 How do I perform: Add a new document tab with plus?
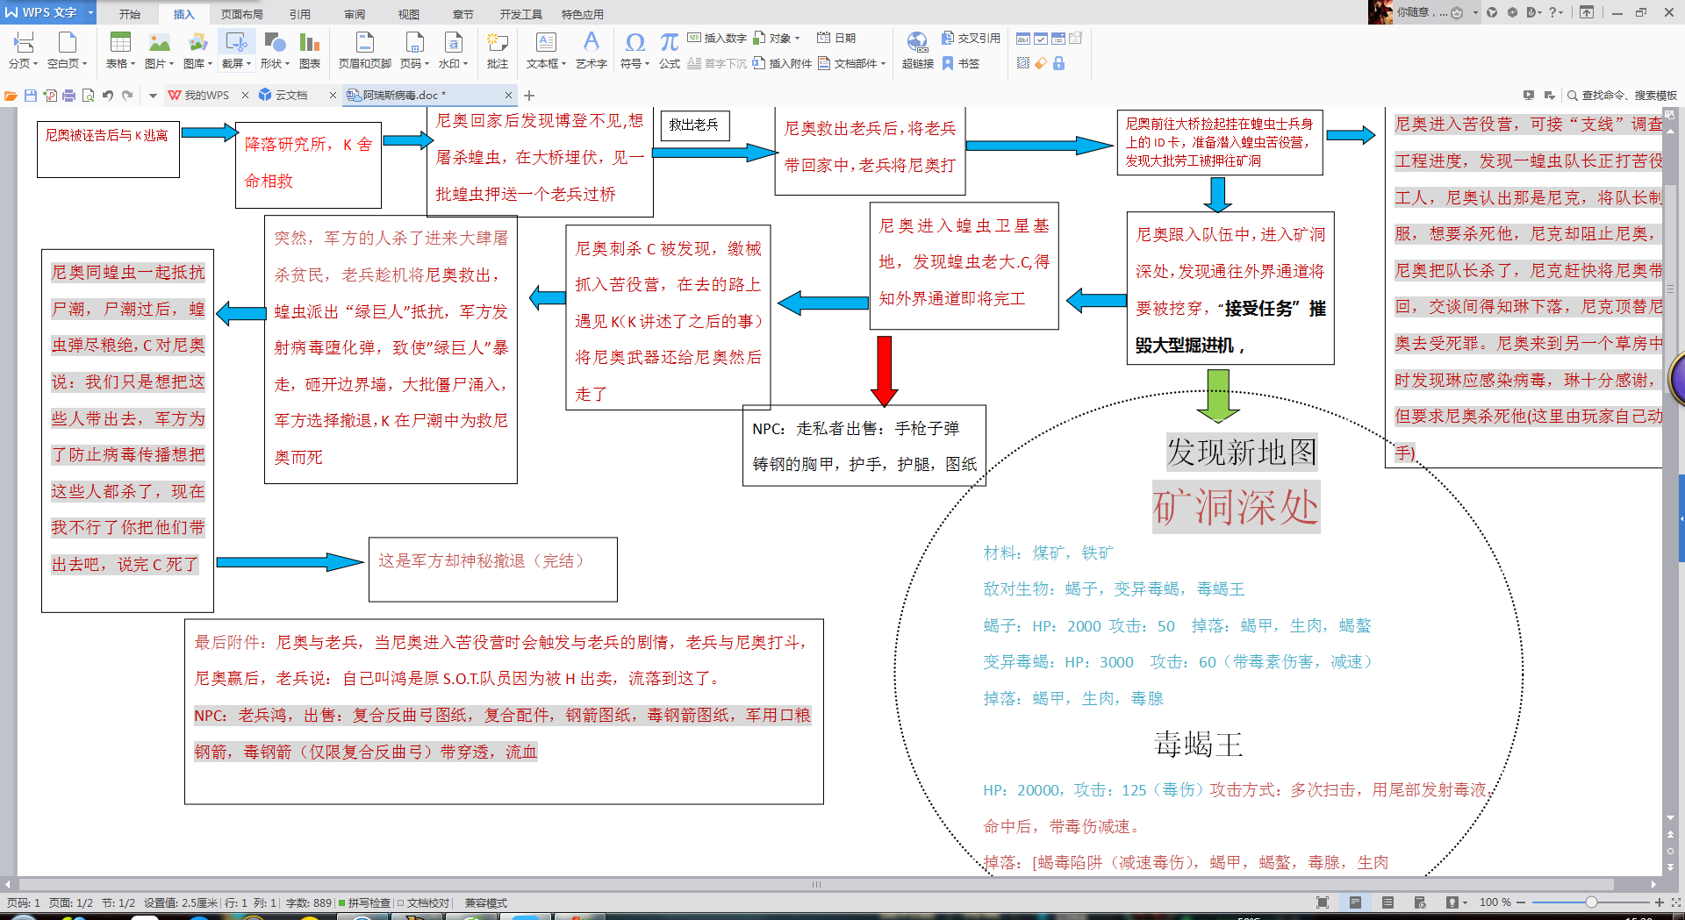(x=529, y=96)
